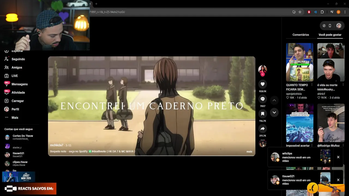This screenshot has height=196, width=349.
Task: Open Chrome media controls music-note icon
Action: coord(332,12)
